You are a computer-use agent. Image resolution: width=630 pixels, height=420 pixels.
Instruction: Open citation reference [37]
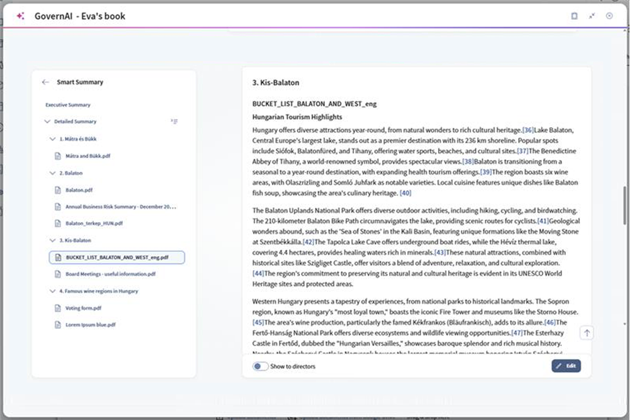click(x=523, y=150)
